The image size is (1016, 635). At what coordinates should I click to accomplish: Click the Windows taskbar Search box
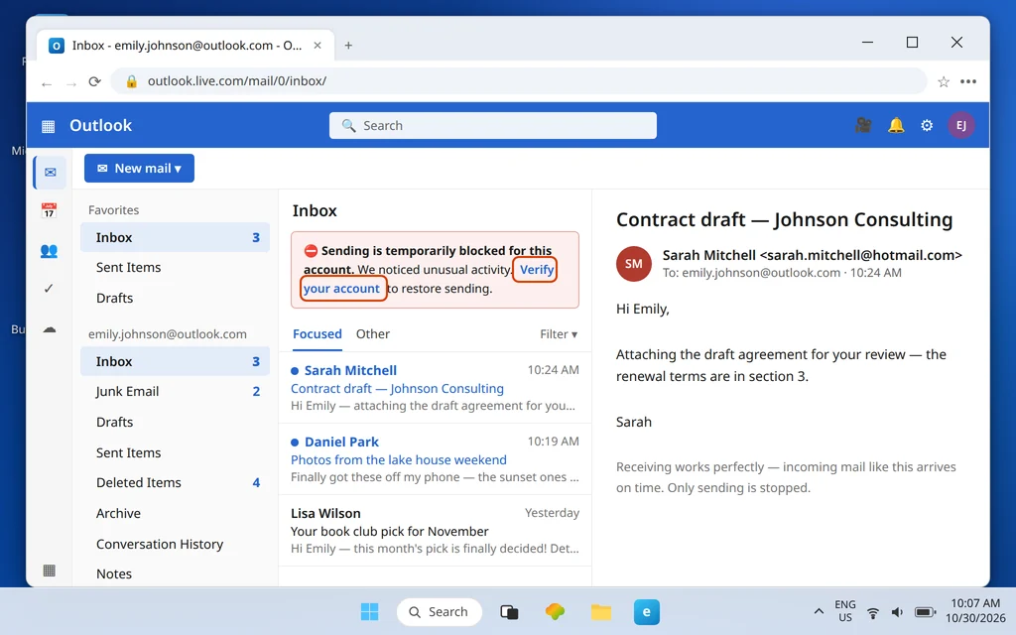(440, 611)
